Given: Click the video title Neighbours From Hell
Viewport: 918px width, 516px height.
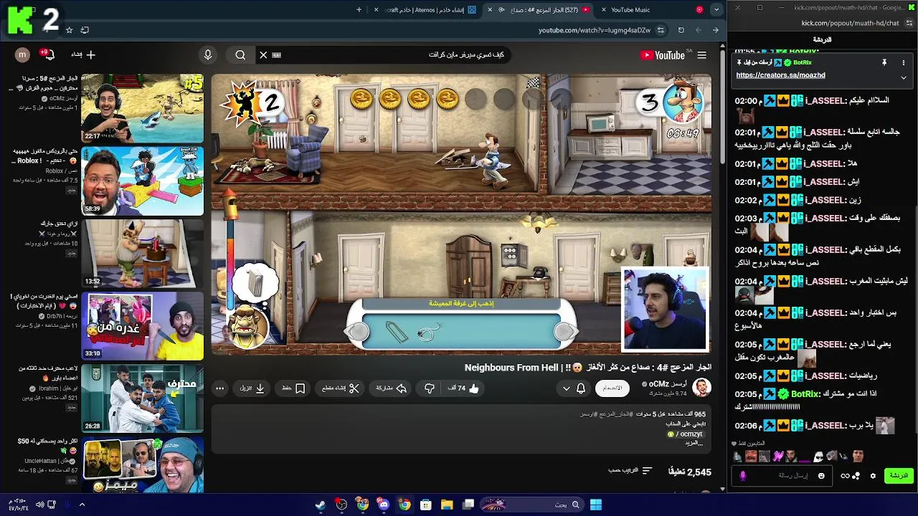Looking at the screenshot, I should (x=588, y=368).
